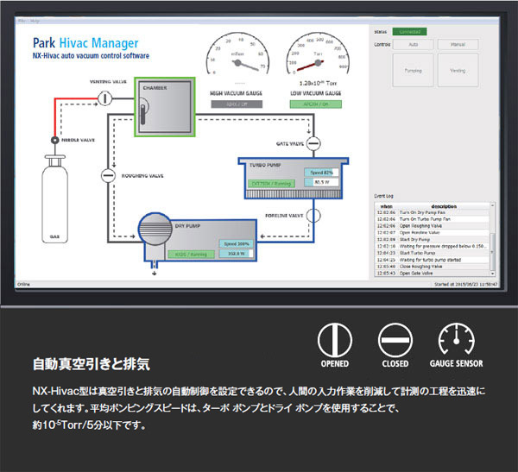Click the Low Vacuum Gauge dial
Image resolution: width=518 pixels, height=472 pixels.
[x=318, y=53]
